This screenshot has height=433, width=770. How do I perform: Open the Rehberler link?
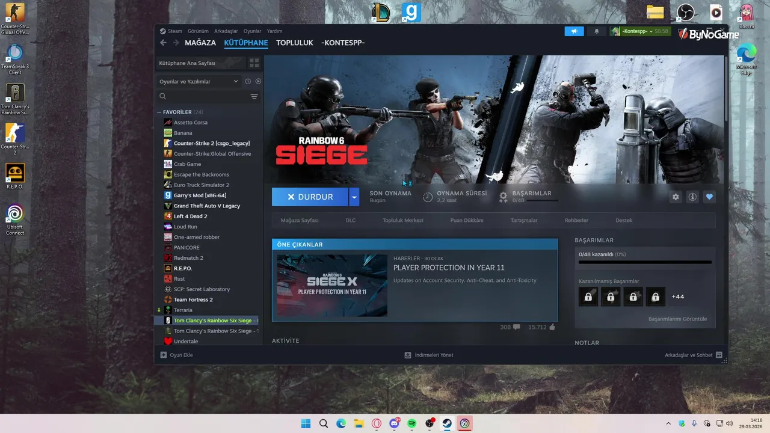[x=576, y=220]
